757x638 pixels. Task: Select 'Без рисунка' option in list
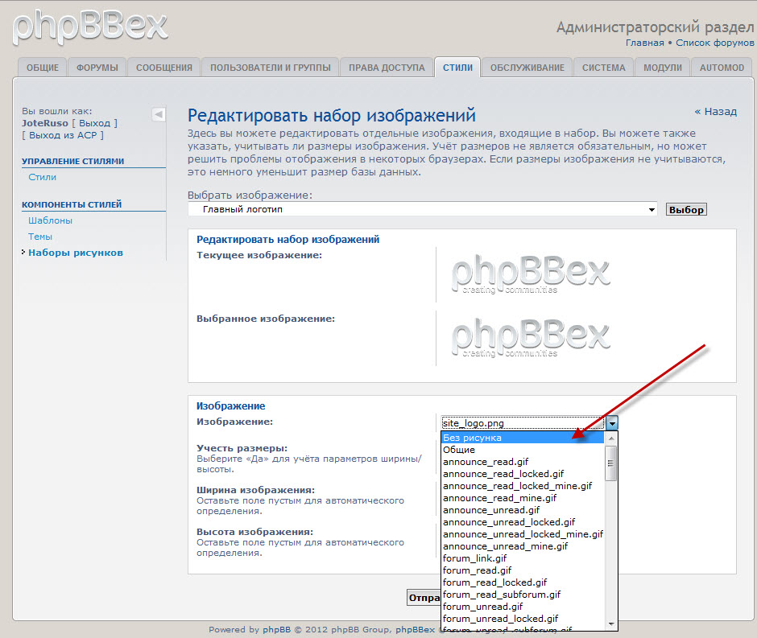pos(472,438)
